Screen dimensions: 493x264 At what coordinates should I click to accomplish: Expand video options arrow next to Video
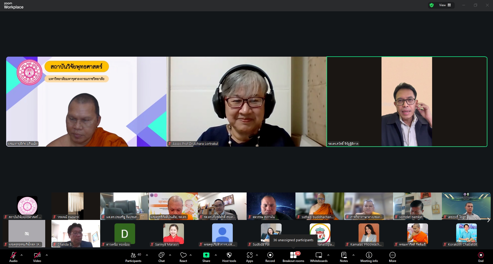point(47,255)
